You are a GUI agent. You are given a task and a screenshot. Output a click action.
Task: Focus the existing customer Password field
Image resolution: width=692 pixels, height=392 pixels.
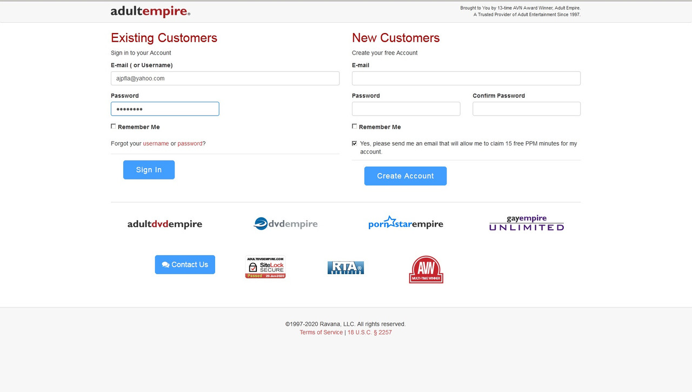click(165, 109)
